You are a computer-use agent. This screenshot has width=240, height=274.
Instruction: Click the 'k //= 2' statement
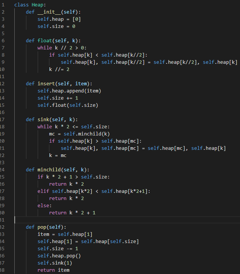tap(59, 69)
